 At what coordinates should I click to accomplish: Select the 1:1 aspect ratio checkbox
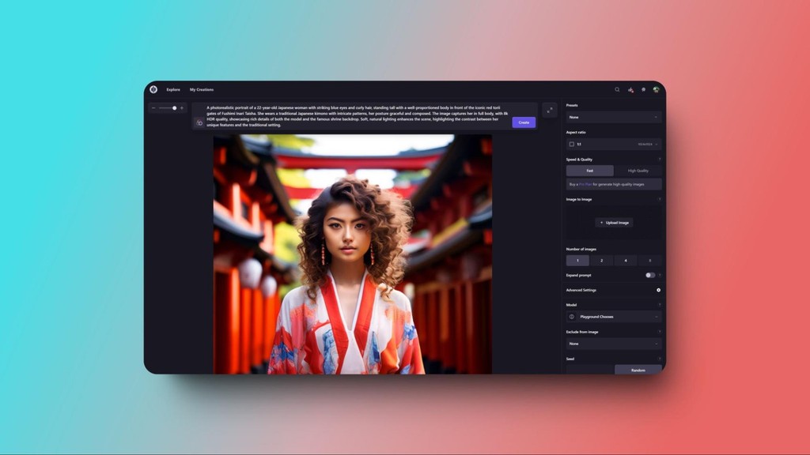coord(573,144)
